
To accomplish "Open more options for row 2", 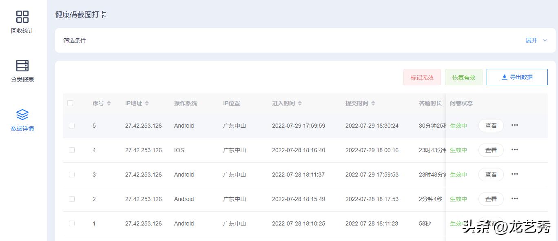I will [x=515, y=199].
